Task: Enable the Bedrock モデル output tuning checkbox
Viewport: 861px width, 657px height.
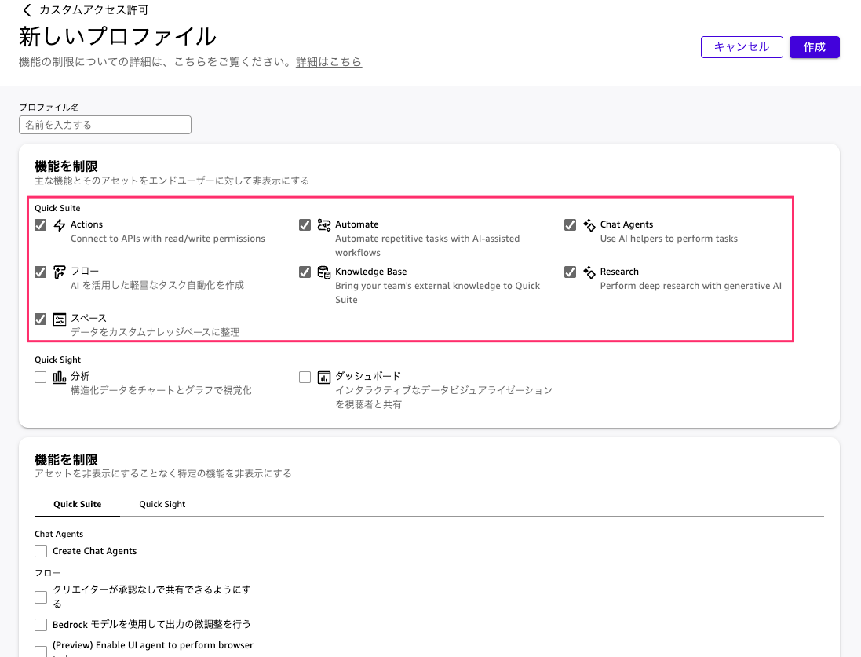Action: pyautogui.click(x=41, y=625)
